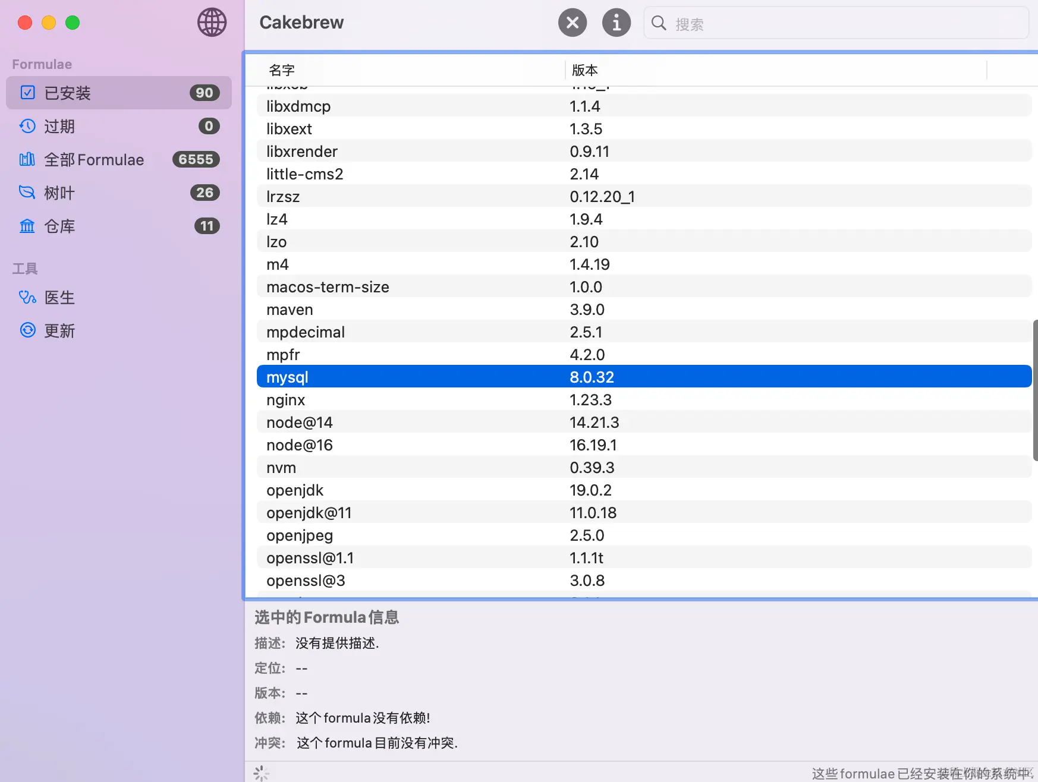Open the 过期 outdated list
This screenshot has width=1038, height=782.
click(x=119, y=126)
